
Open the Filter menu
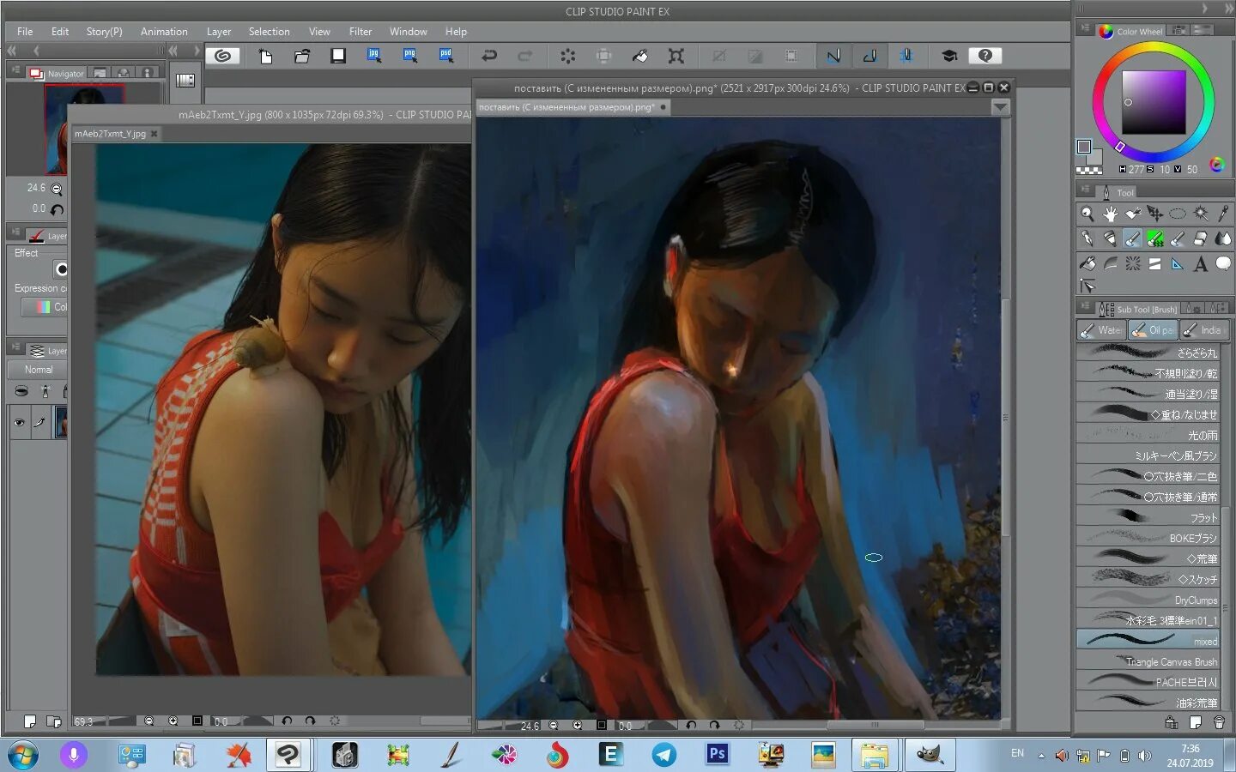(360, 32)
